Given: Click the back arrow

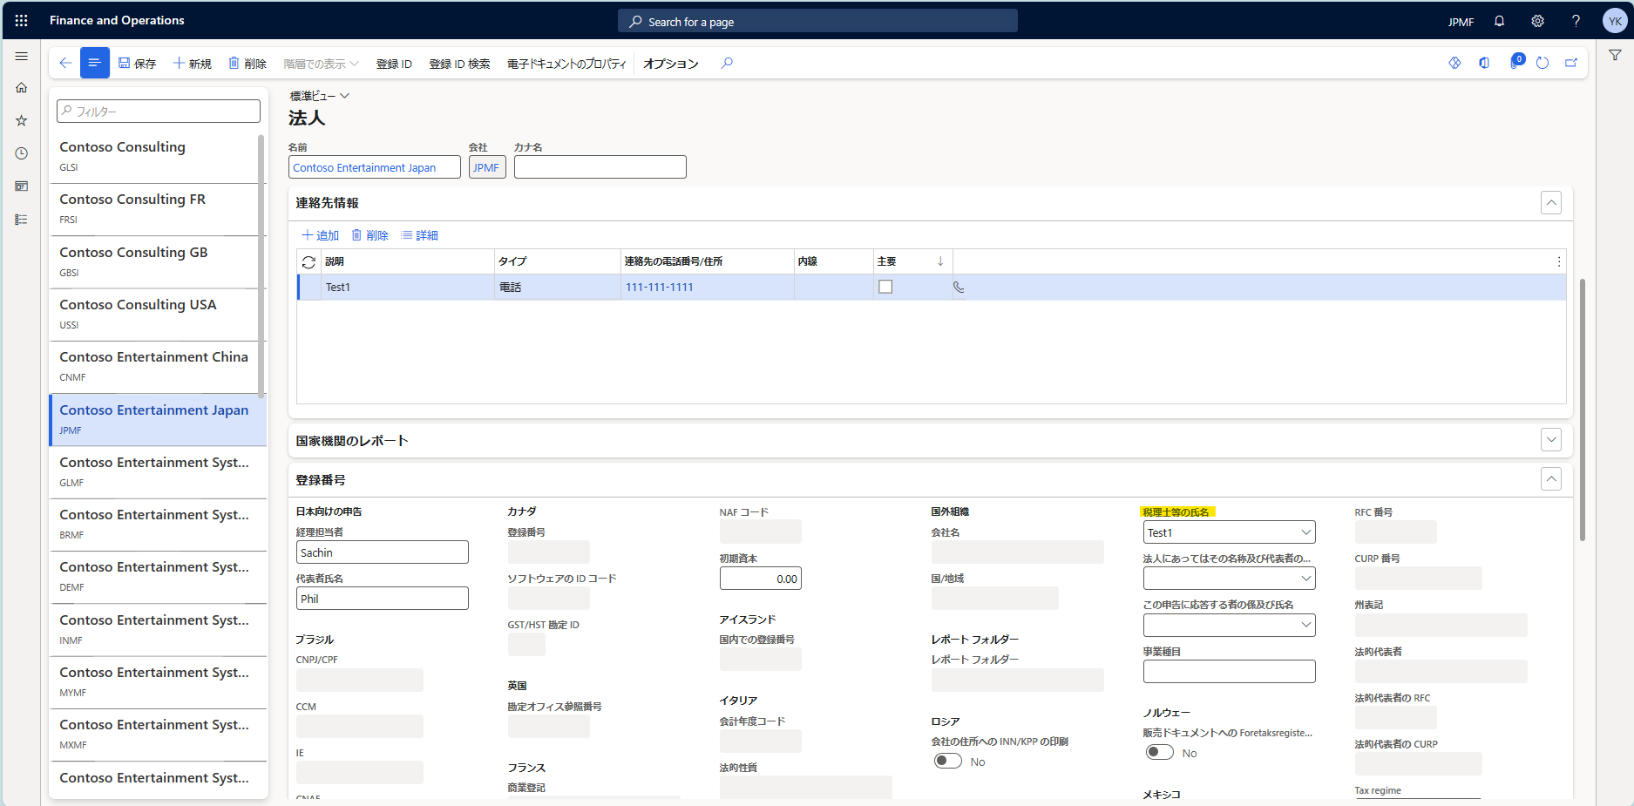Looking at the screenshot, I should click(65, 63).
